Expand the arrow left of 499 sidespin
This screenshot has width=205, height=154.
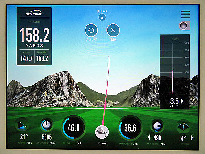click(149, 137)
